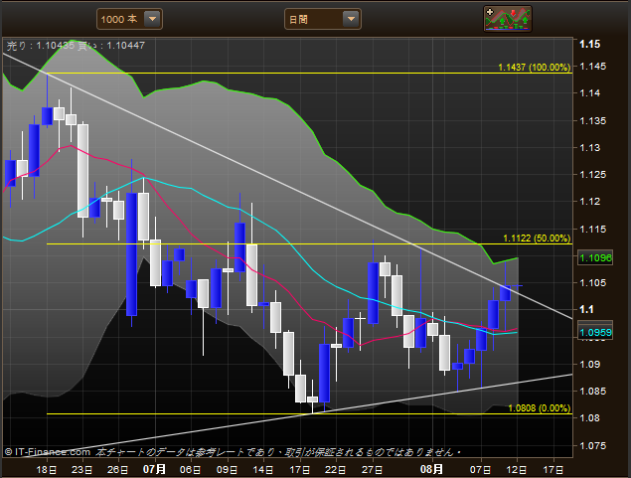Click the 1.125 price axis label
631x478 pixels.
(x=592, y=175)
